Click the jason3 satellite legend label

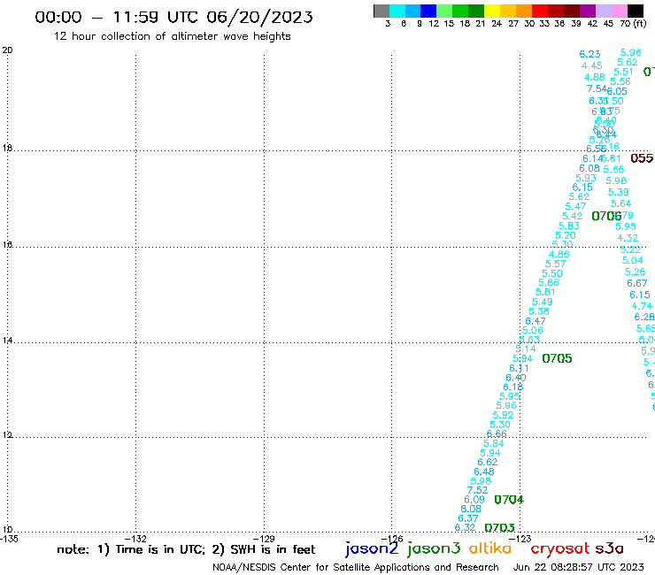tap(434, 549)
